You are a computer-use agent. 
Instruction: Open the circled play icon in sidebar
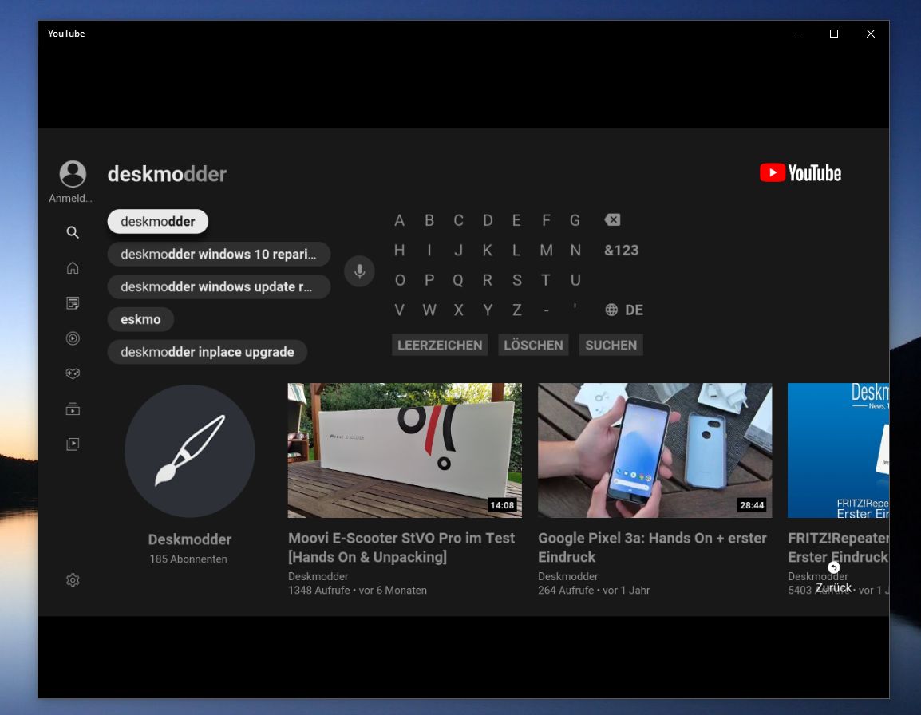click(x=73, y=338)
